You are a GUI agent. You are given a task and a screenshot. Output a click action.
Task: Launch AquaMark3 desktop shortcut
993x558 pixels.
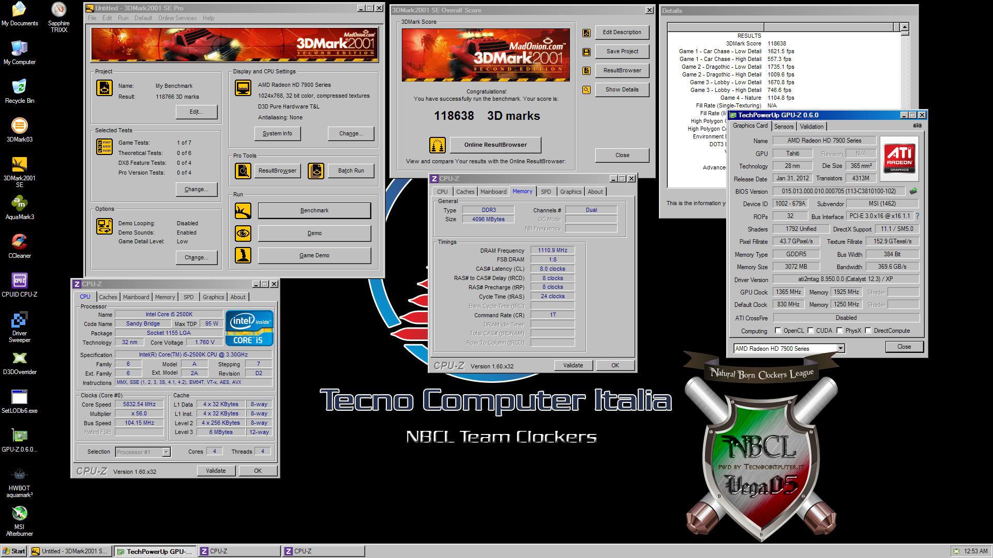coord(19,208)
